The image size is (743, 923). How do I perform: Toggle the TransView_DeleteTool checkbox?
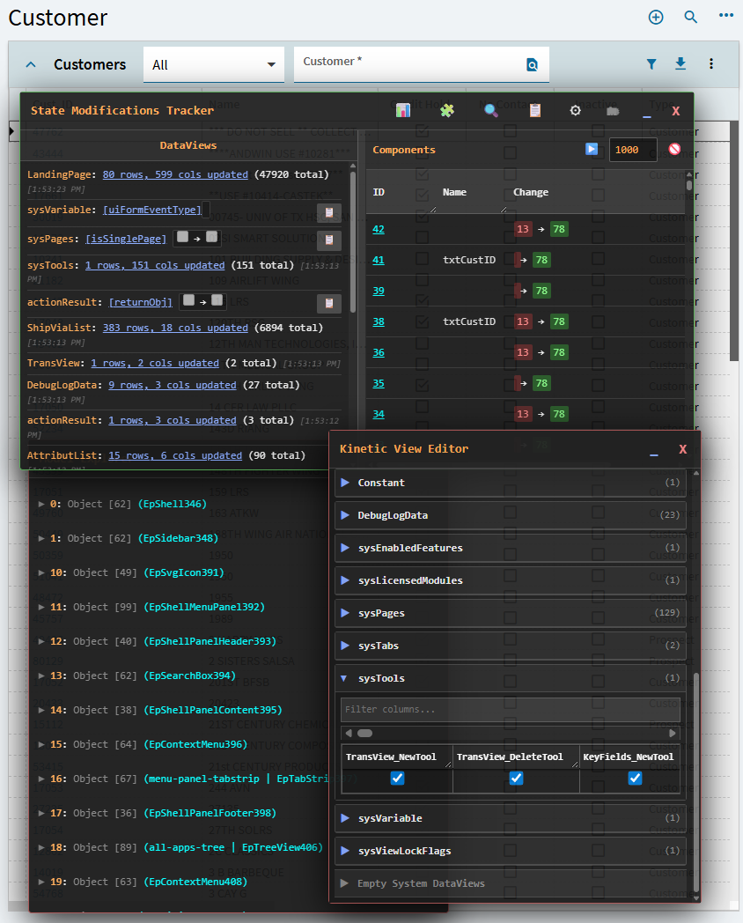tap(516, 778)
